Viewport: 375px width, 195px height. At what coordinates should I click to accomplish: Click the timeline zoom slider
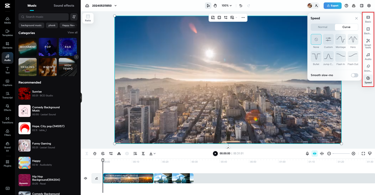click(341, 154)
